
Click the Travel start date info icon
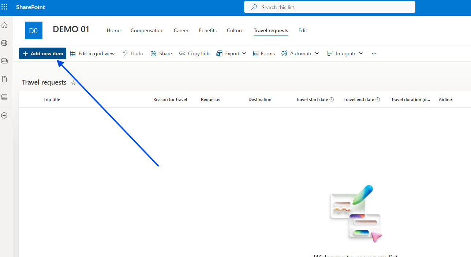[332, 100]
